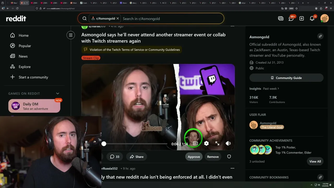Open options menu on second post

(232, 168)
